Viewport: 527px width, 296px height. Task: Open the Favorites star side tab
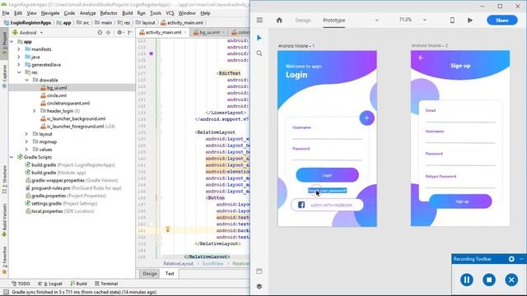pos(4,260)
